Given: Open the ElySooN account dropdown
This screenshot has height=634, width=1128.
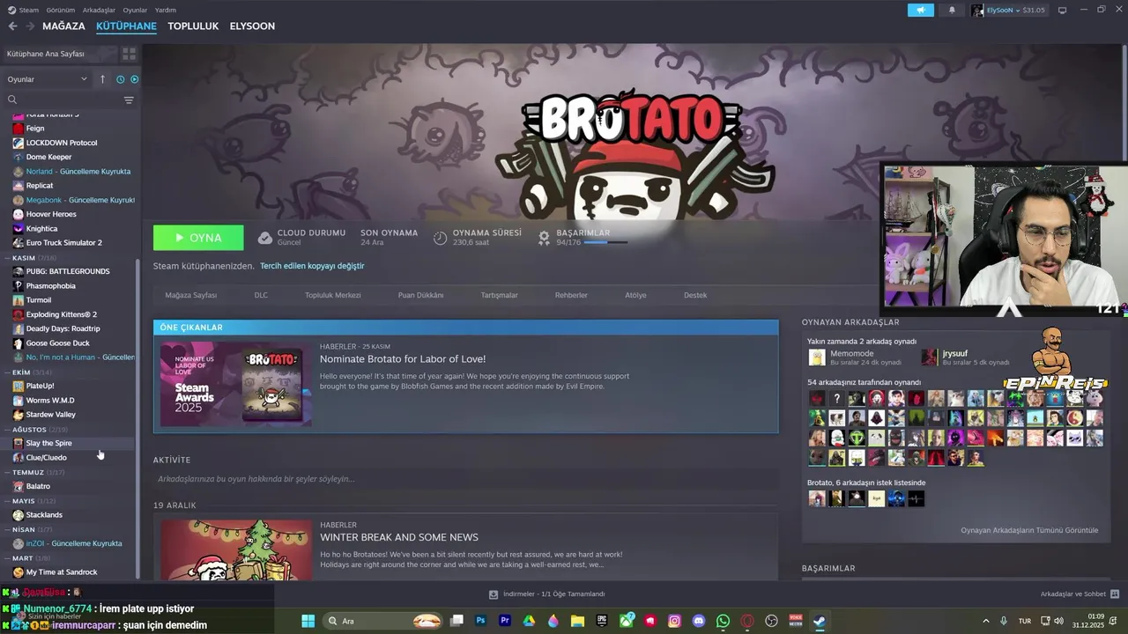Looking at the screenshot, I should [1008, 10].
